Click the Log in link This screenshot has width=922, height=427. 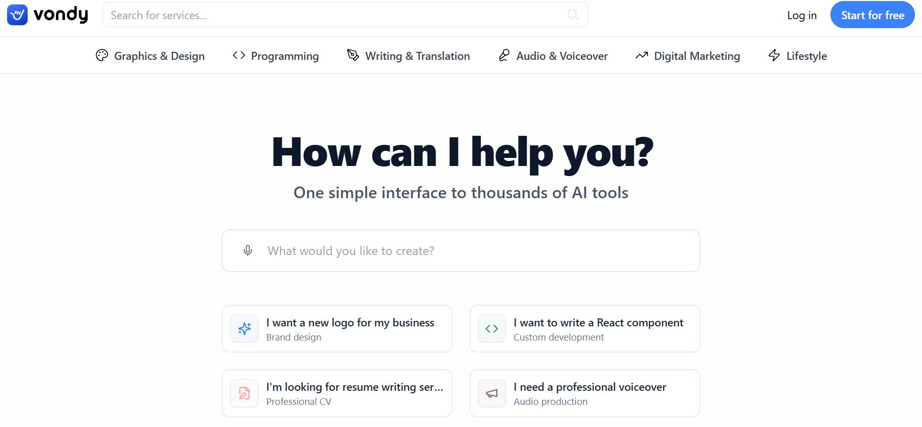801,15
